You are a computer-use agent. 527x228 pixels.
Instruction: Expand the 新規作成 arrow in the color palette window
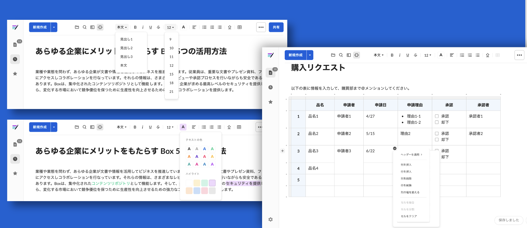[54, 127]
